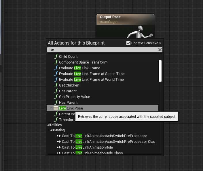Select the Get Children function
The height and width of the screenshot is (171, 203).
click(69, 85)
